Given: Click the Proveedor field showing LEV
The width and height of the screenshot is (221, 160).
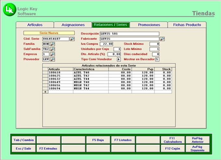Looking at the screenshot, I should (x=46, y=59).
